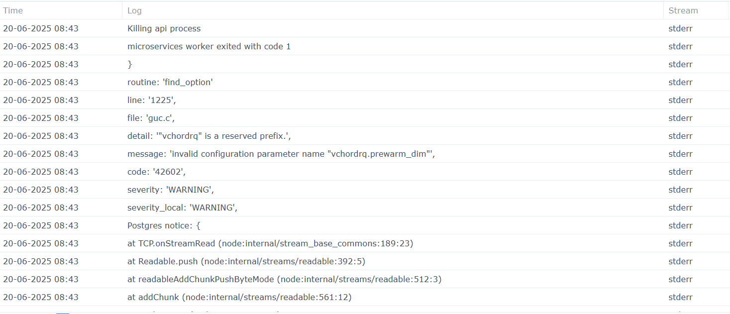Click stderr cell of 'Killing api process' row
The height and width of the screenshot is (314, 730).
click(680, 28)
